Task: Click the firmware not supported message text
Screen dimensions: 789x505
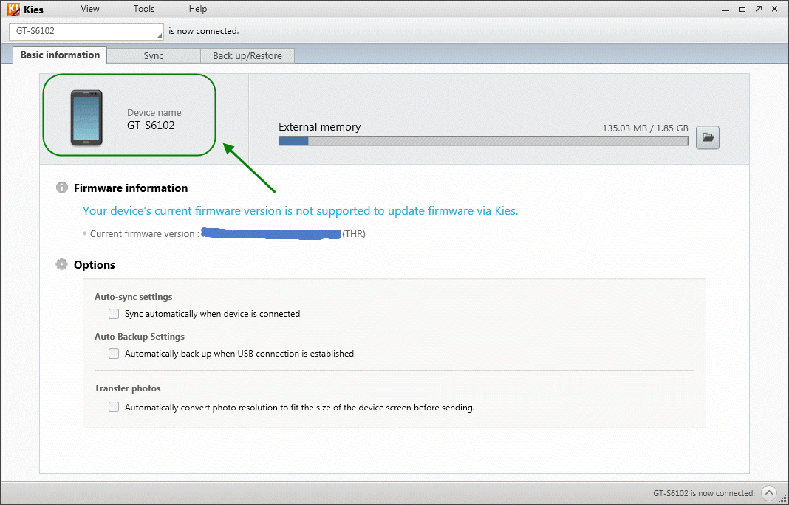Action: [301, 210]
